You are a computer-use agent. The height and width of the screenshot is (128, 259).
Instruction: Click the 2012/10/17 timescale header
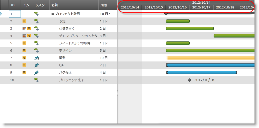(x=201, y=7)
